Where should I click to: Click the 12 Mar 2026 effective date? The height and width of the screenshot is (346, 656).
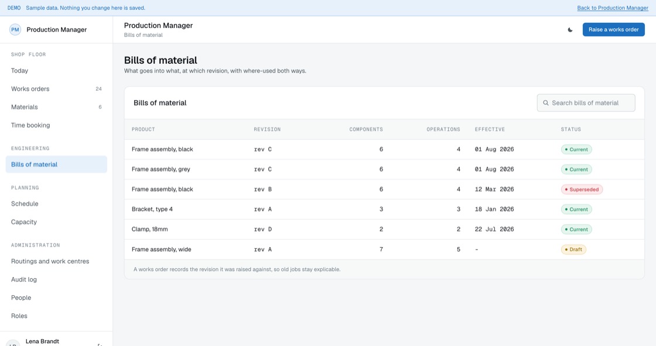[x=494, y=189]
